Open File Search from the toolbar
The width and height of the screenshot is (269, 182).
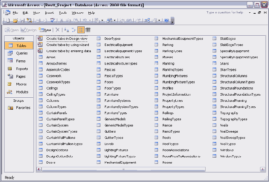[29, 21]
